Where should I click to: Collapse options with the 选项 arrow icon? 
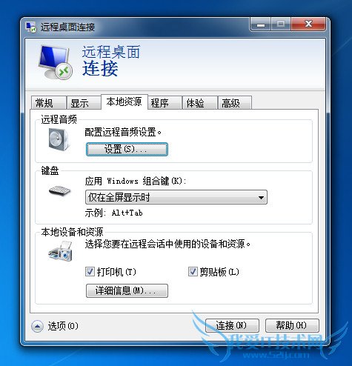37,326
